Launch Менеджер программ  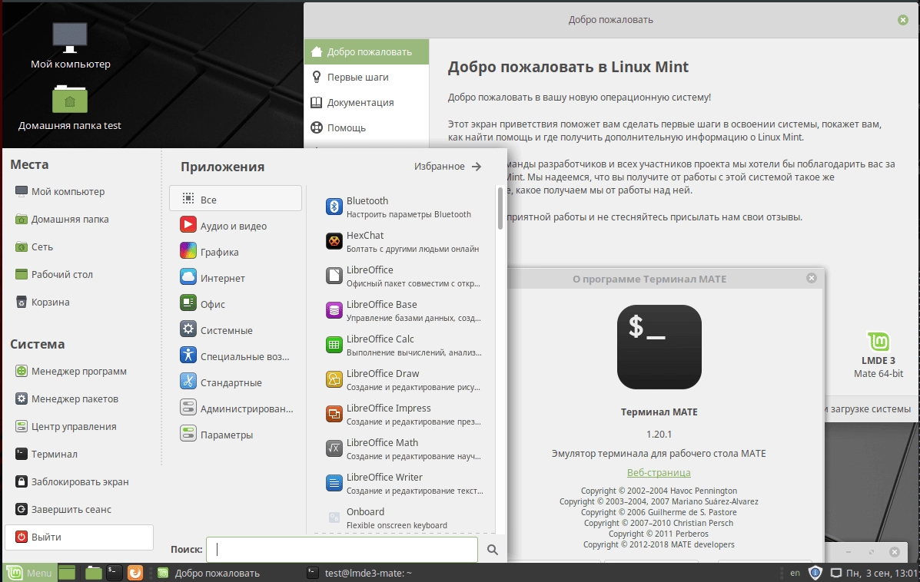(x=79, y=371)
